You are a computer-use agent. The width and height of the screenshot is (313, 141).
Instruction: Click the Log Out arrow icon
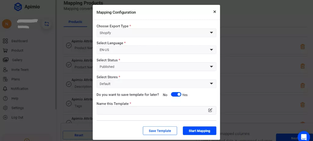click(5, 117)
